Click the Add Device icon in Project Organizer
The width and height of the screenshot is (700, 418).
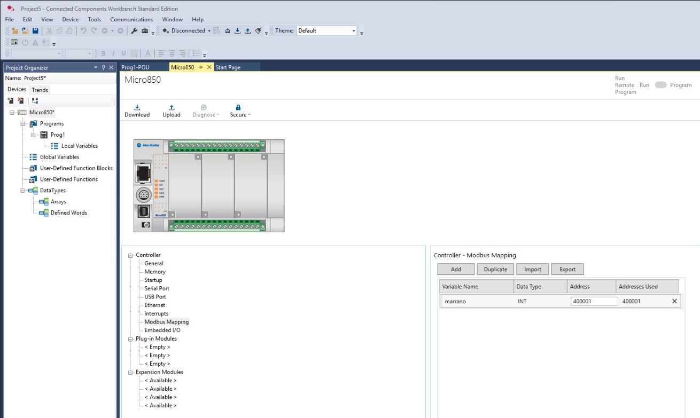pyautogui.click(x=11, y=100)
